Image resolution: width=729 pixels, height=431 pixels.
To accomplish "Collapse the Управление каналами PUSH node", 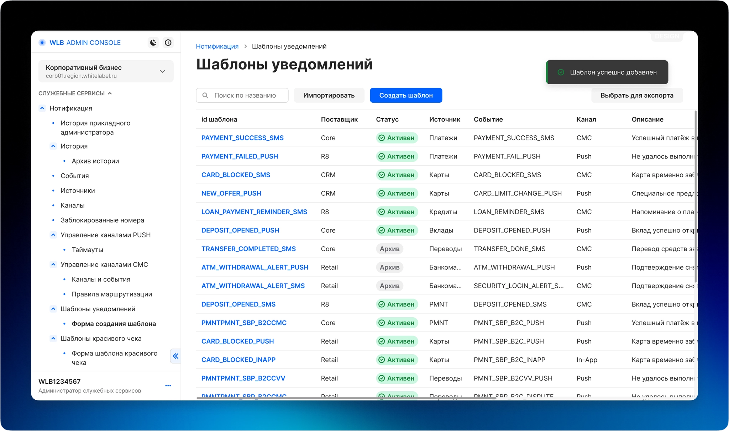I will (x=53, y=235).
